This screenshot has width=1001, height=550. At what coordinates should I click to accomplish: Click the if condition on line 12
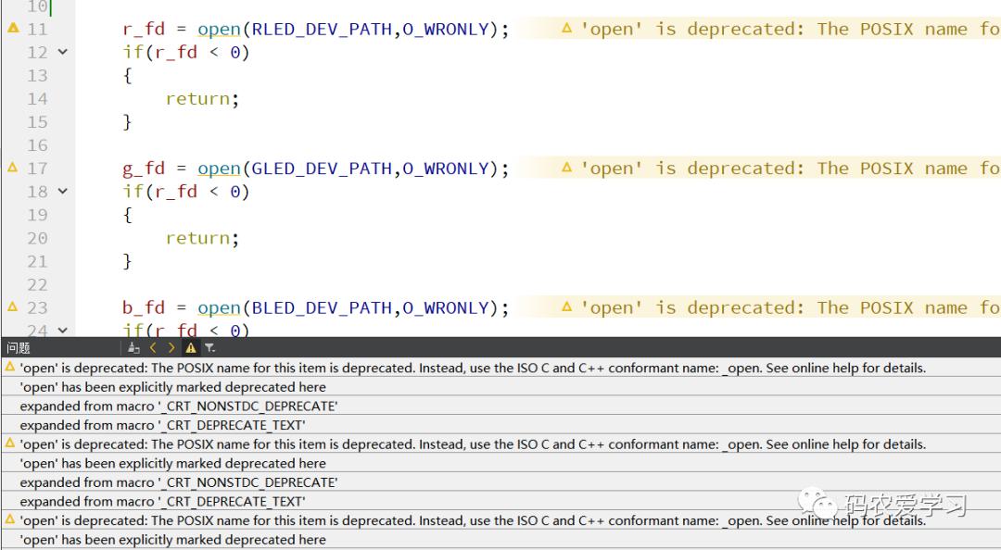point(185,53)
